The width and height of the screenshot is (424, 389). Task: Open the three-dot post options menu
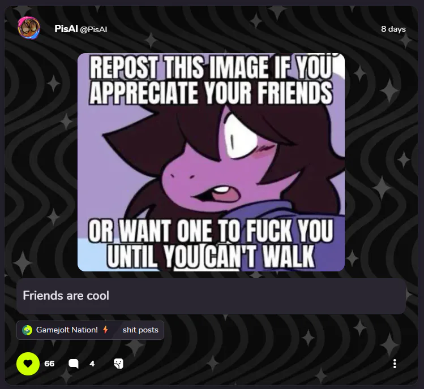coord(395,364)
